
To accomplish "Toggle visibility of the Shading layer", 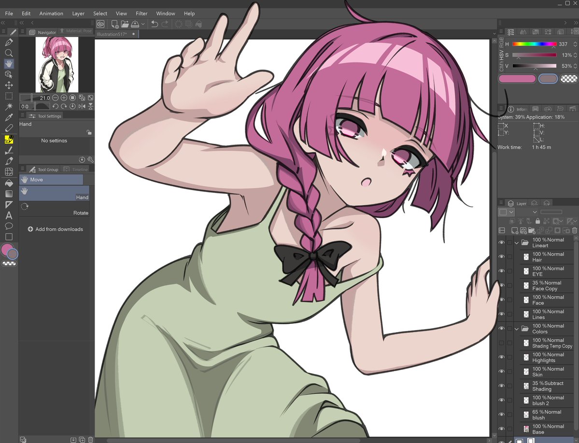I will tap(501, 386).
